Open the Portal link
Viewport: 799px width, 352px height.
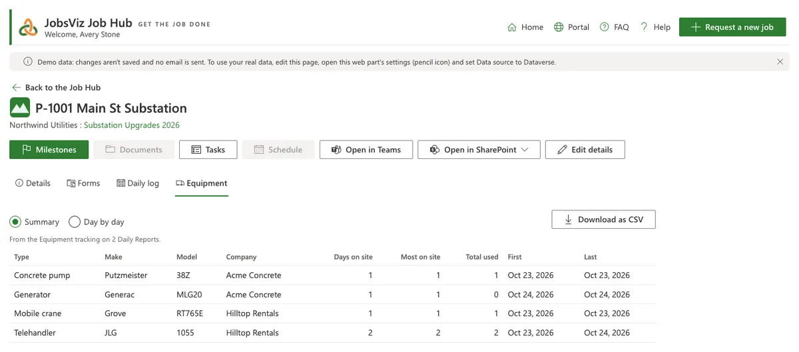(571, 27)
